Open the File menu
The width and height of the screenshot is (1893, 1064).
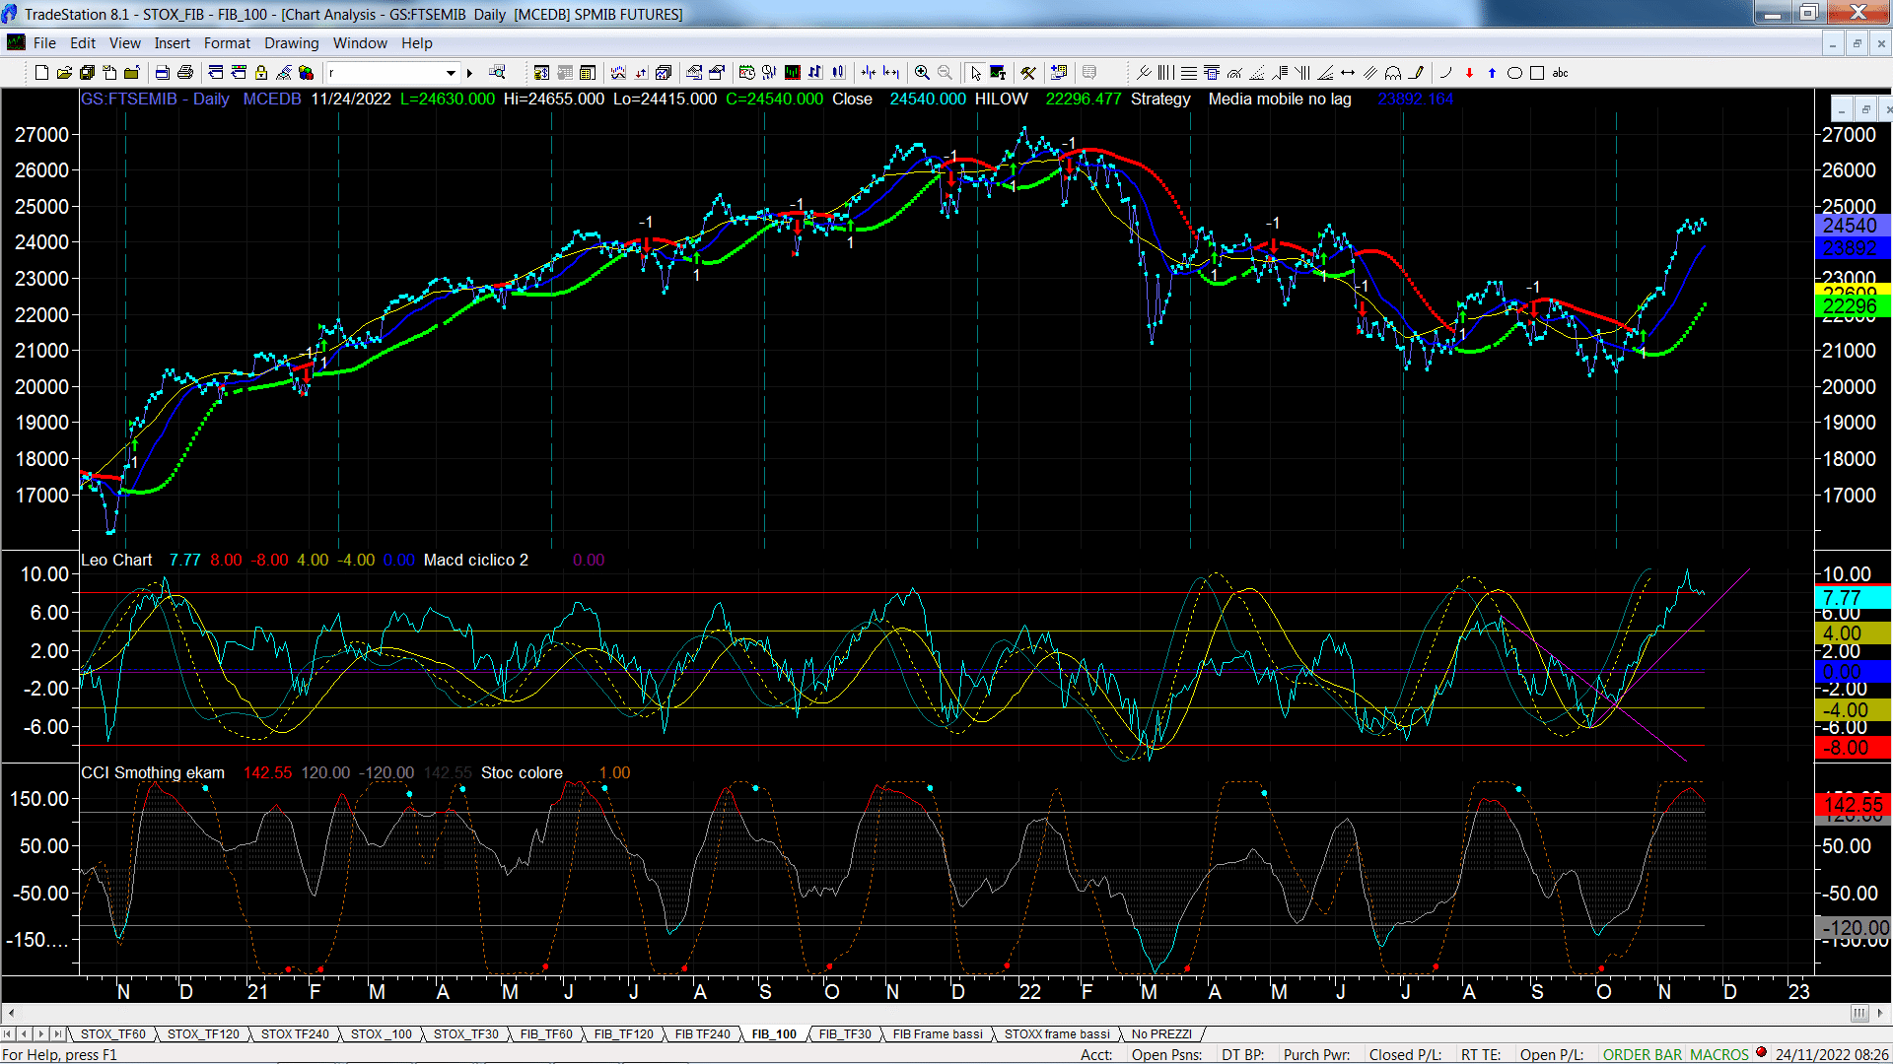44,43
